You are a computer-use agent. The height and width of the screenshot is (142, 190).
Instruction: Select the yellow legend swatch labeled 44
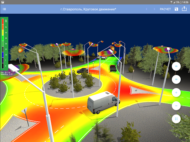point(3,33)
